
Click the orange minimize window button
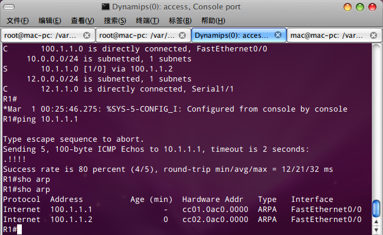[x=348, y=7]
